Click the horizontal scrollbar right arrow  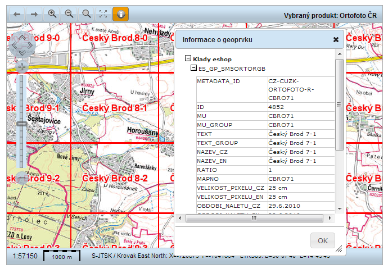coord(330,218)
